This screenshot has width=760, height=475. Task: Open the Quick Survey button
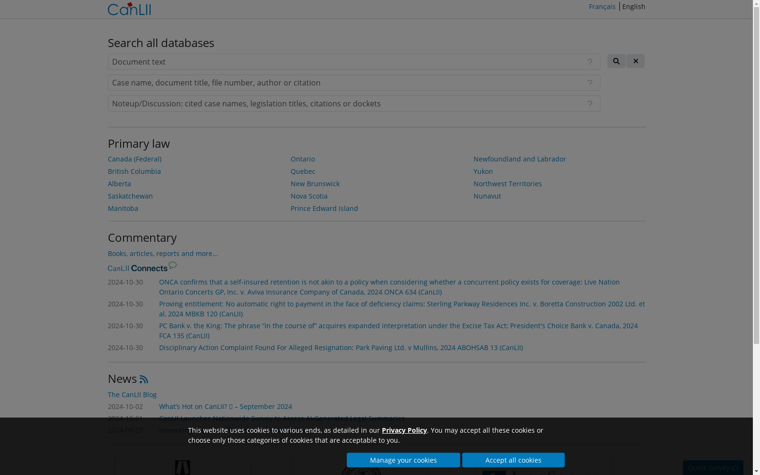pos(713,467)
